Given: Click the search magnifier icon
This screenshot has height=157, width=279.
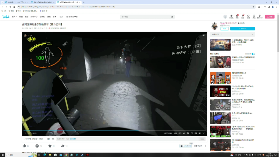Looking at the screenshot, I should pyautogui.click(x=172, y=17).
